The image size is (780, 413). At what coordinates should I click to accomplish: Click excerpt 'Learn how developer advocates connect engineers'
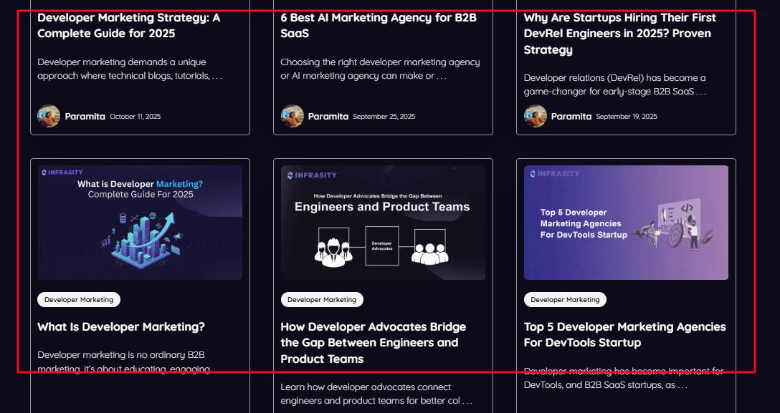click(376, 394)
